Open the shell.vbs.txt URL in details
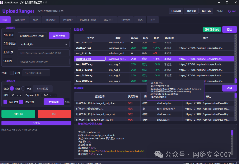This screenshot has width=239, height=164. (117, 151)
